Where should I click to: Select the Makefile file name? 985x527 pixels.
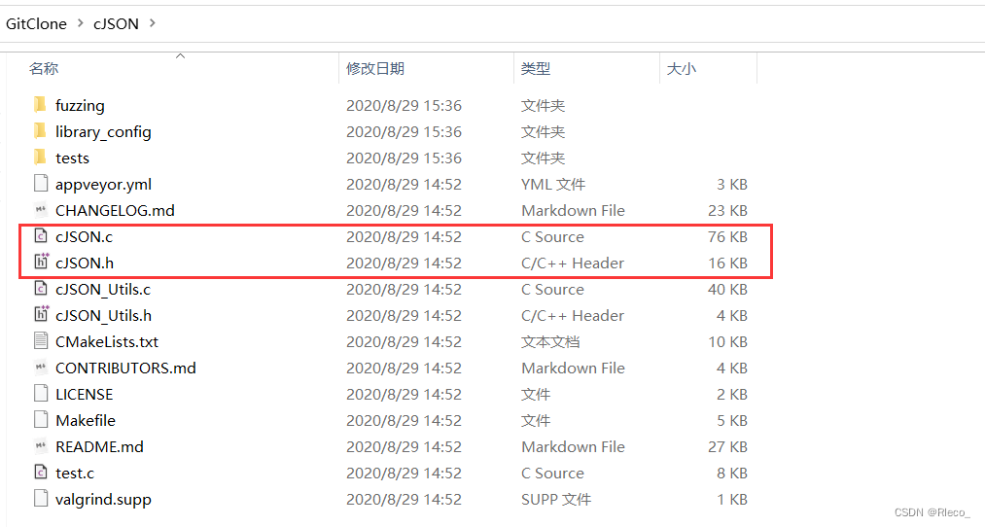click(x=86, y=421)
